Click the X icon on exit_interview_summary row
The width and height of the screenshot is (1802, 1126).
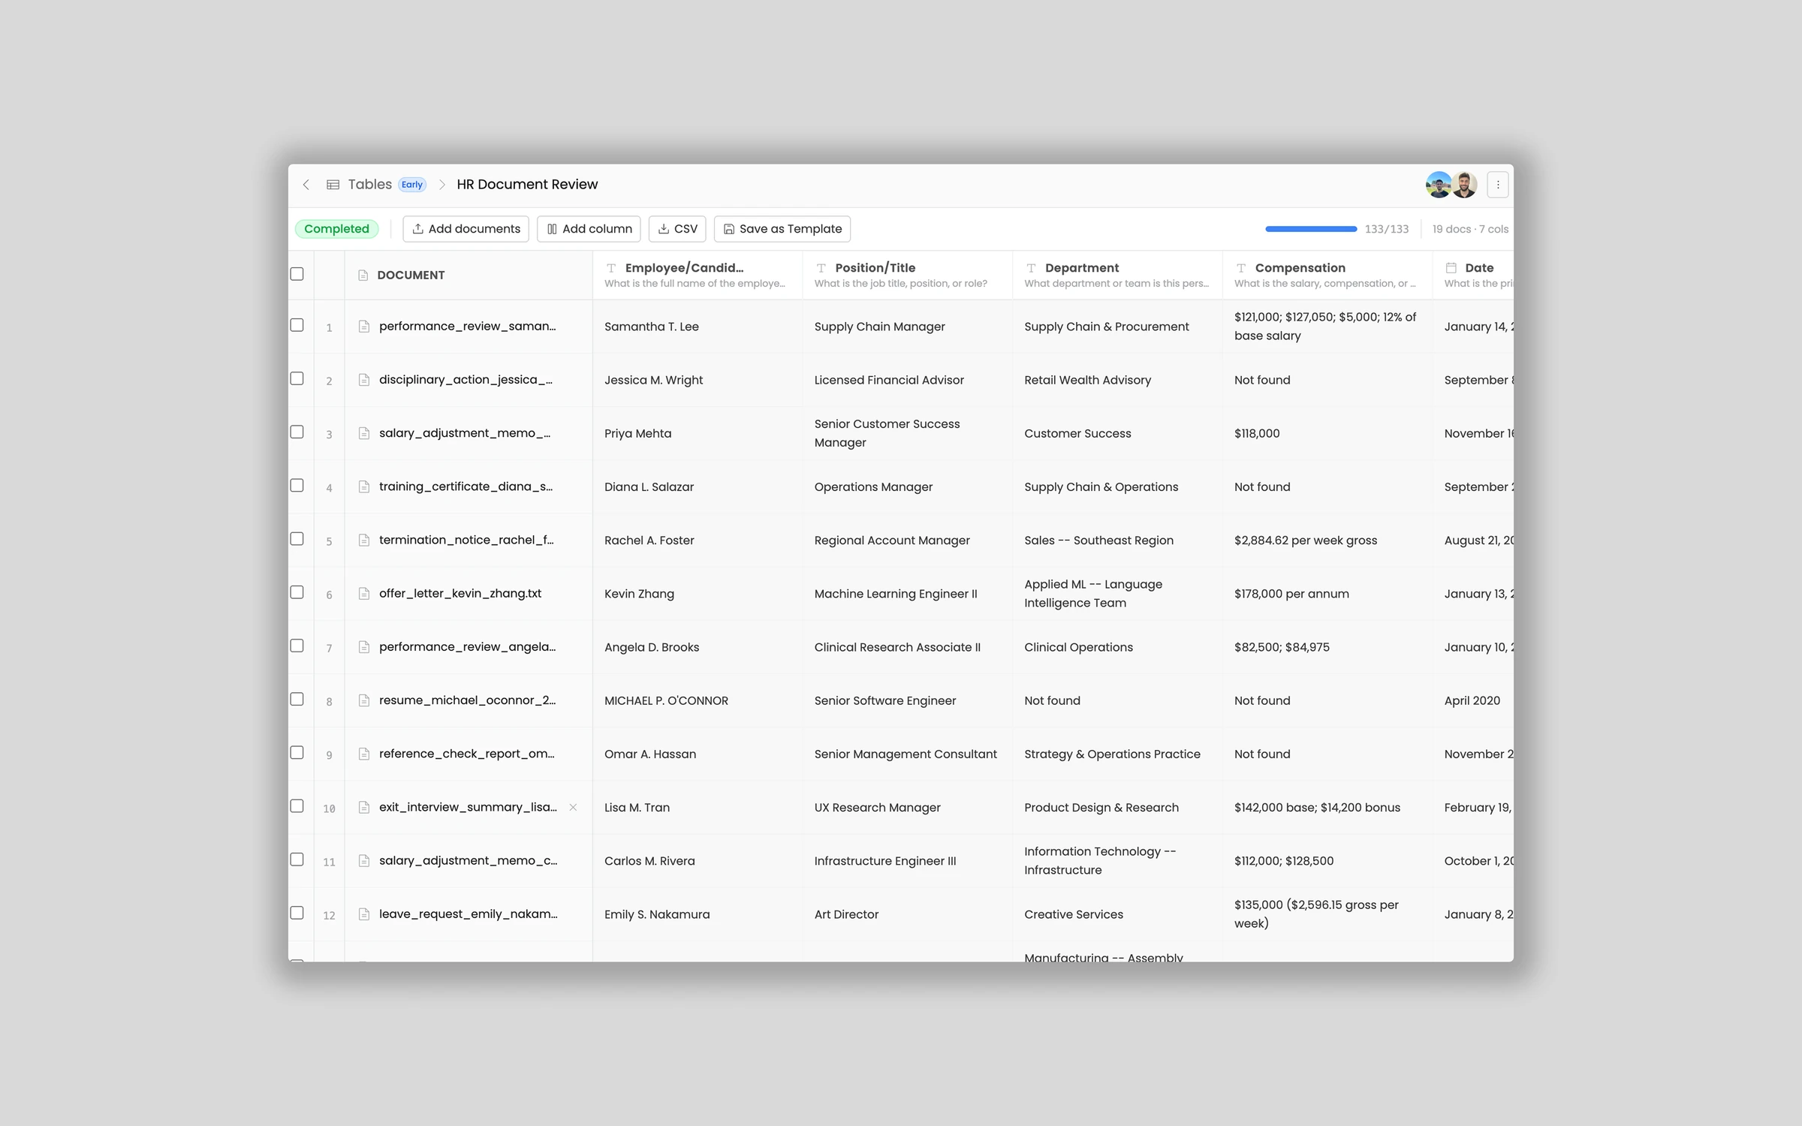(573, 807)
